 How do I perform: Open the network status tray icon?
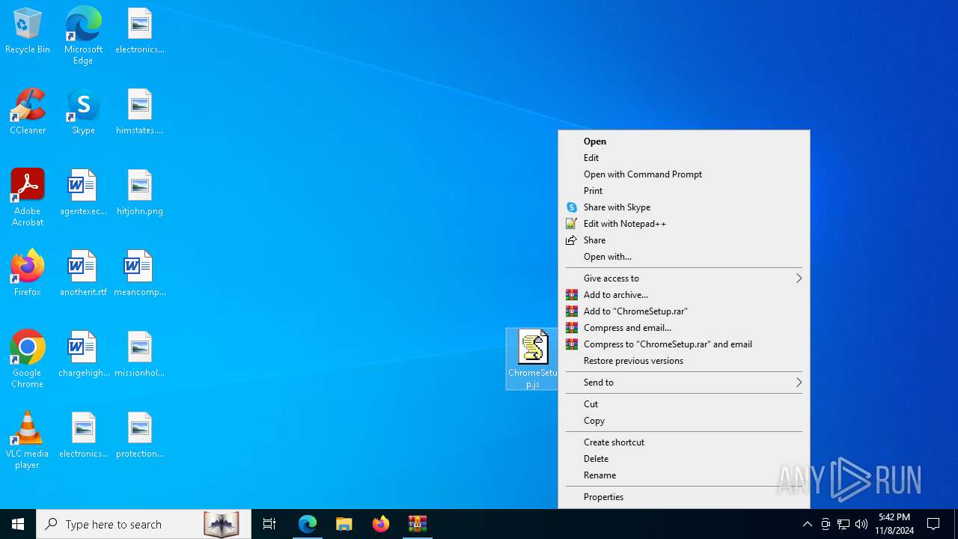(x=843, y=524)
